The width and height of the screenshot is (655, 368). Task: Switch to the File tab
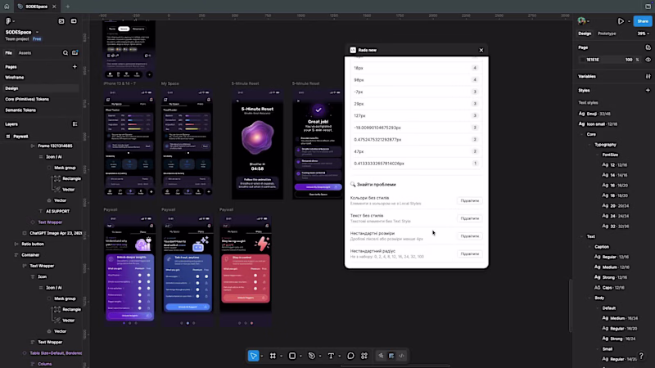(8, 53)
